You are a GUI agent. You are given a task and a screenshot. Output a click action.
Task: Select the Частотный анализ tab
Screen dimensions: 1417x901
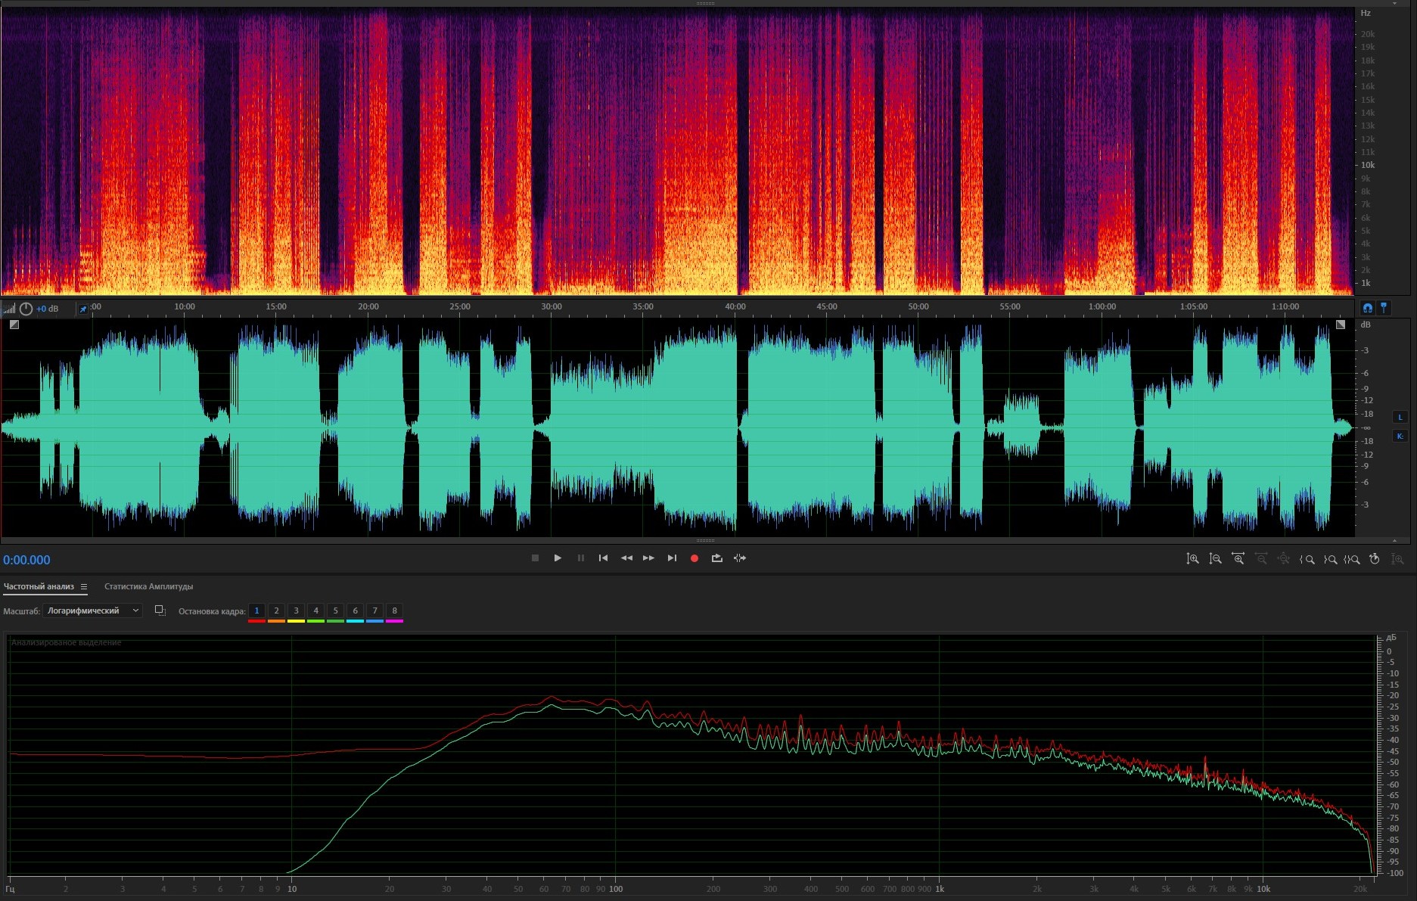point(39,587)
